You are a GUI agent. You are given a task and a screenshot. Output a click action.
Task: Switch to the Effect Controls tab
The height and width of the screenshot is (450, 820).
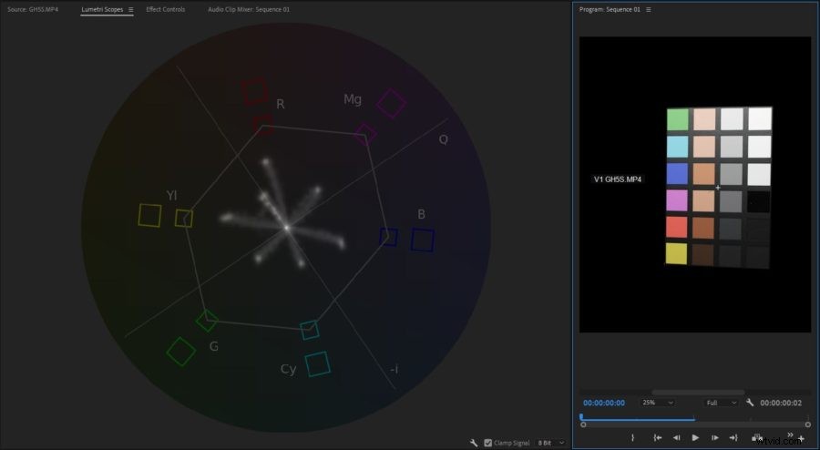click(x=165, y=9)
